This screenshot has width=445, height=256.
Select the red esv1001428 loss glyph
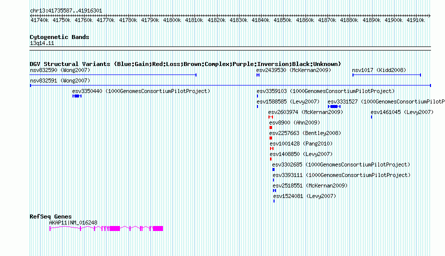pos(271,148)
